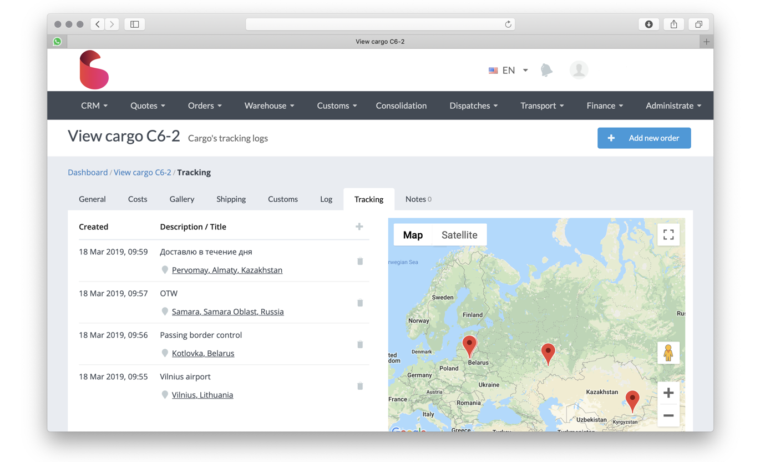Toggle fullscreen map view
The height and width of the screenshot is (462, 760).
[668, 234]
